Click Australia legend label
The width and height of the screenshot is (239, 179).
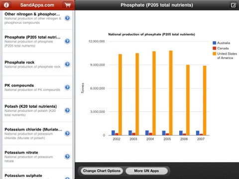pyautogui.click(x=224, y=43)
